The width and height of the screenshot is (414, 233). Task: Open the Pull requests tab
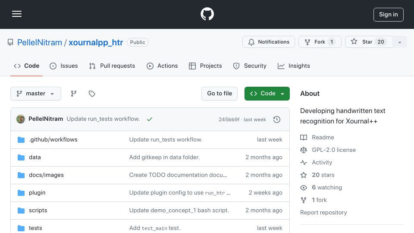[112, 66]
